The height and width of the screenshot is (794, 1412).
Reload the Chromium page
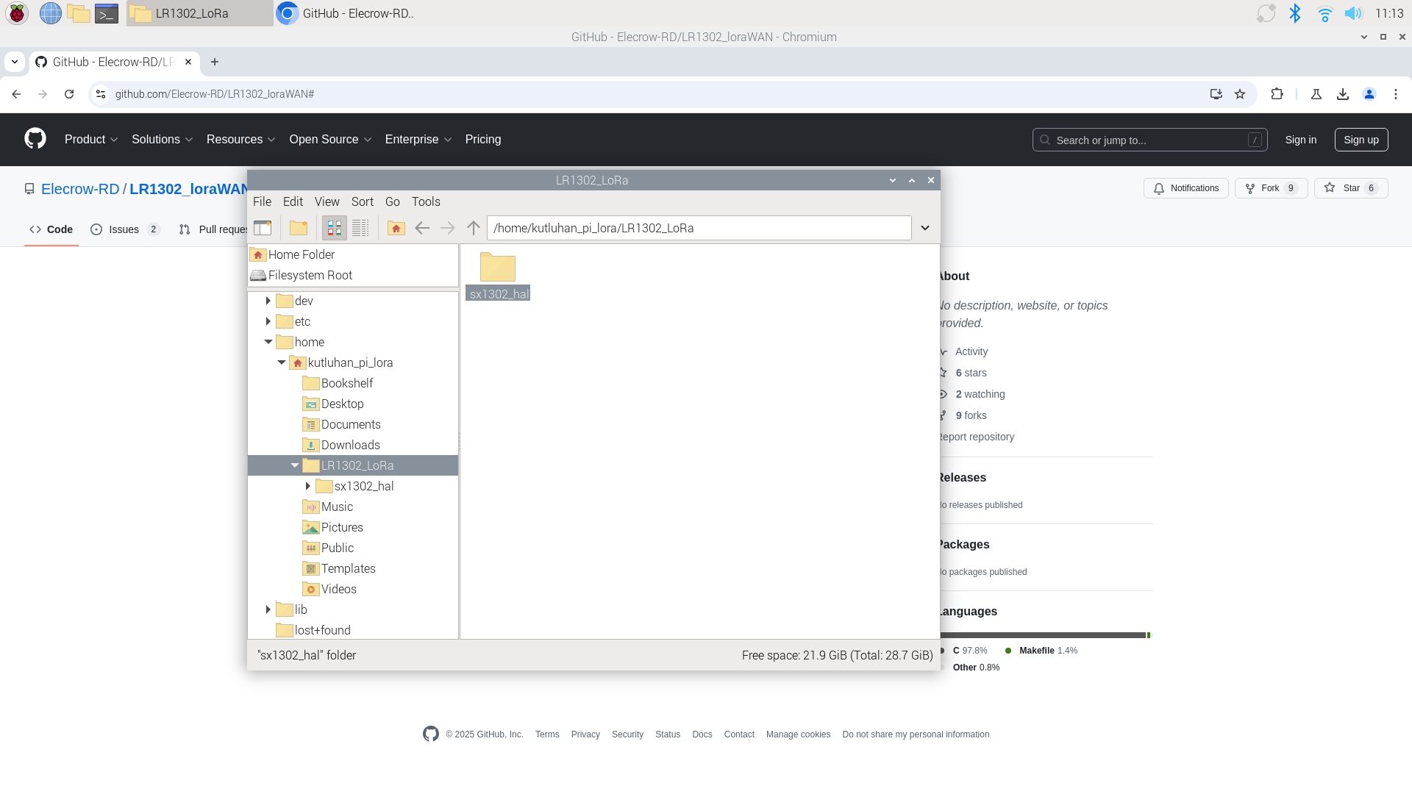tap(69, 94)
